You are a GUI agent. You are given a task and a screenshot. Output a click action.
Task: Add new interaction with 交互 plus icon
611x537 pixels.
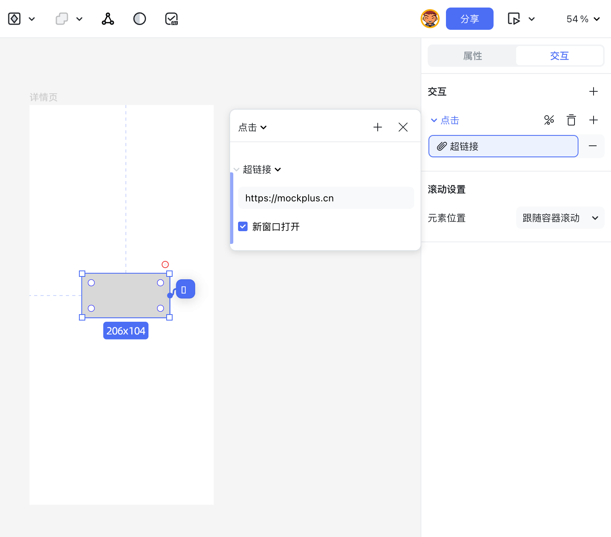pyautogui.click(x=594, y=91)
